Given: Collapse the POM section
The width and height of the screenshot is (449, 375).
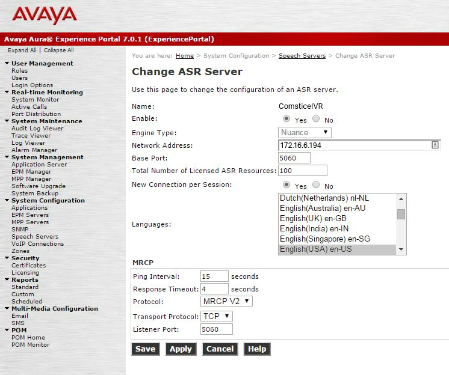Looking at the screenshot, I should coord(7,330).
